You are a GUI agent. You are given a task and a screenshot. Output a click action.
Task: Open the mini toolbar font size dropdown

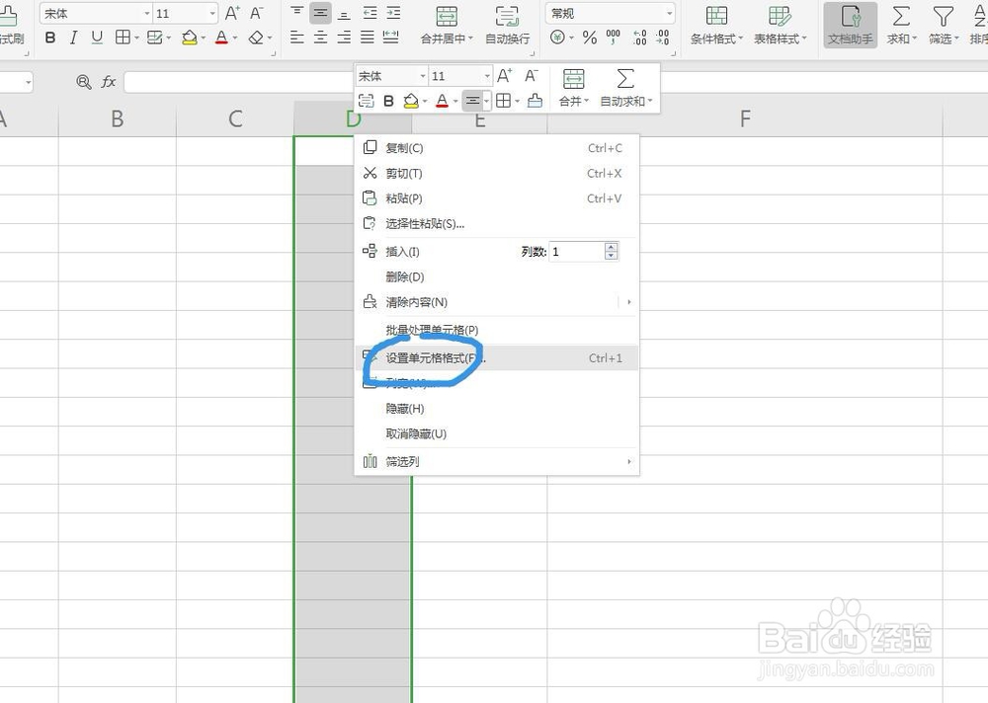pyautogui.click(x=487, y=76)
